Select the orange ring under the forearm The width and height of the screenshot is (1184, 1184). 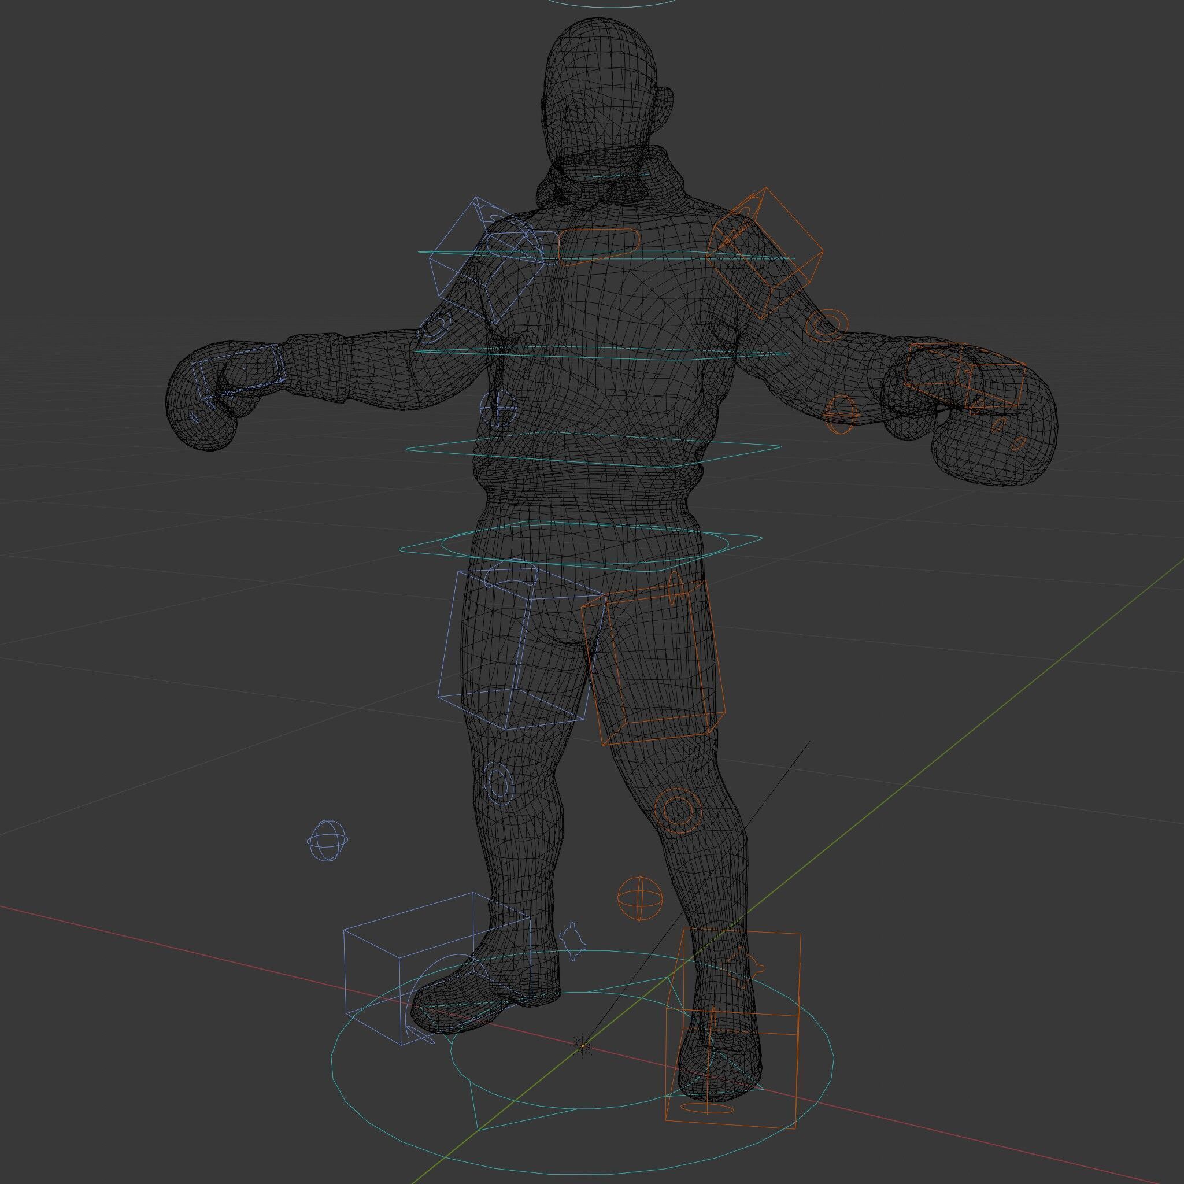(x=840, y=415)
